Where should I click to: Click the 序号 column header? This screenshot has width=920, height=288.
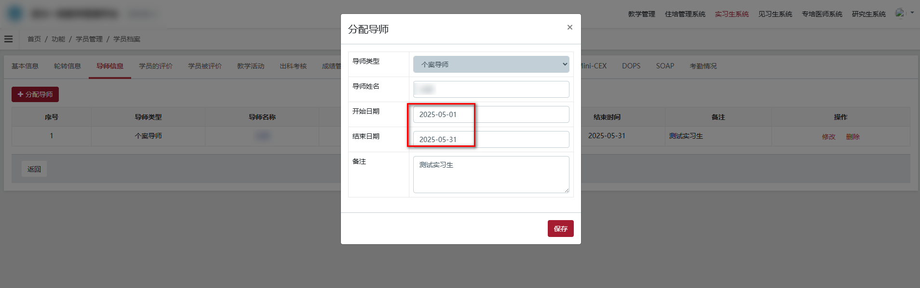tap(52, 117)
